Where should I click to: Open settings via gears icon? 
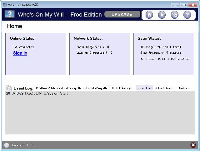point(174,15)
